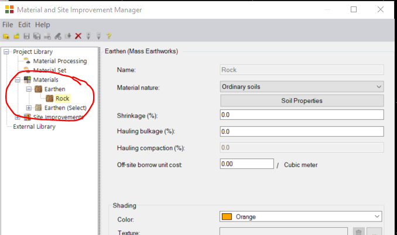
Task: Click the Shrinkage (%) input field
Action: (x=302, y=115)
